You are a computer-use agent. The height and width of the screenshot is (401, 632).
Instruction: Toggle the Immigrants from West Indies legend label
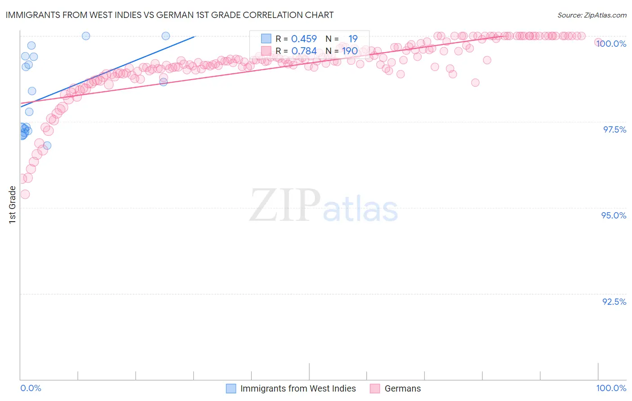pos(298,388)
